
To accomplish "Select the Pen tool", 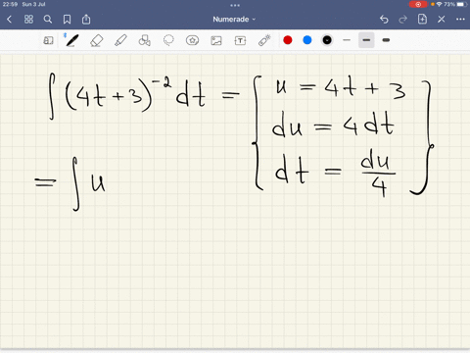I will [71, 40].
